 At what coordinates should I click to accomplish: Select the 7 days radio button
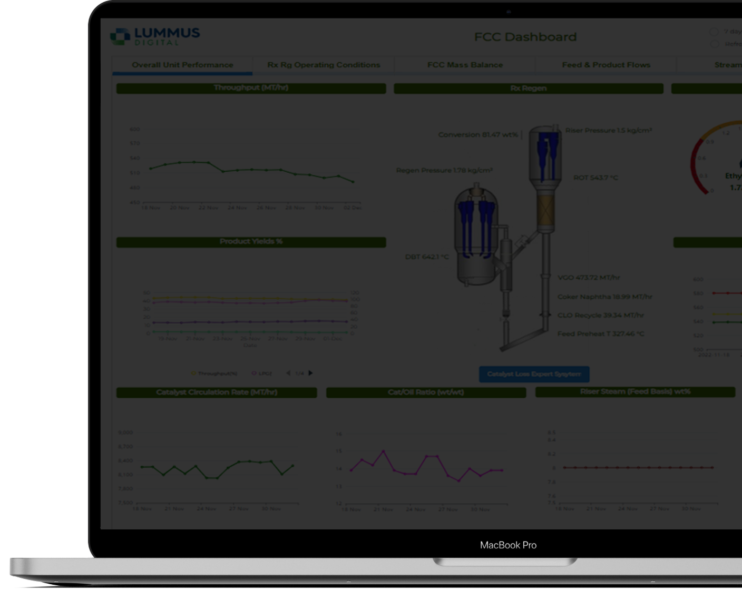(x=714, y=32)
